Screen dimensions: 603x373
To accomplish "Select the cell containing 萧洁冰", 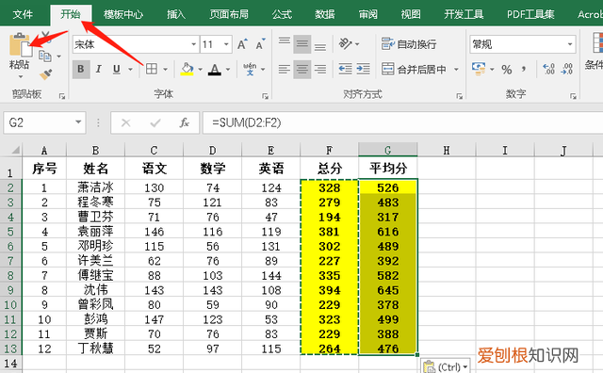I will coord(96,187).
